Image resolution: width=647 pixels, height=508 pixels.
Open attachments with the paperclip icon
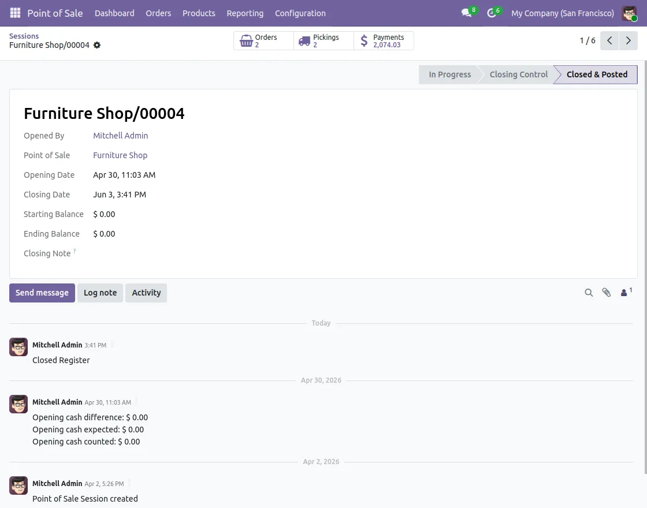pos(607,293)
